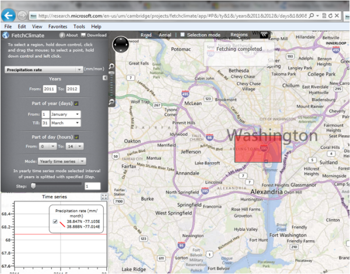Open the March month dropdown
Viewport: 350px width, 274px height.
pos(65,123)
